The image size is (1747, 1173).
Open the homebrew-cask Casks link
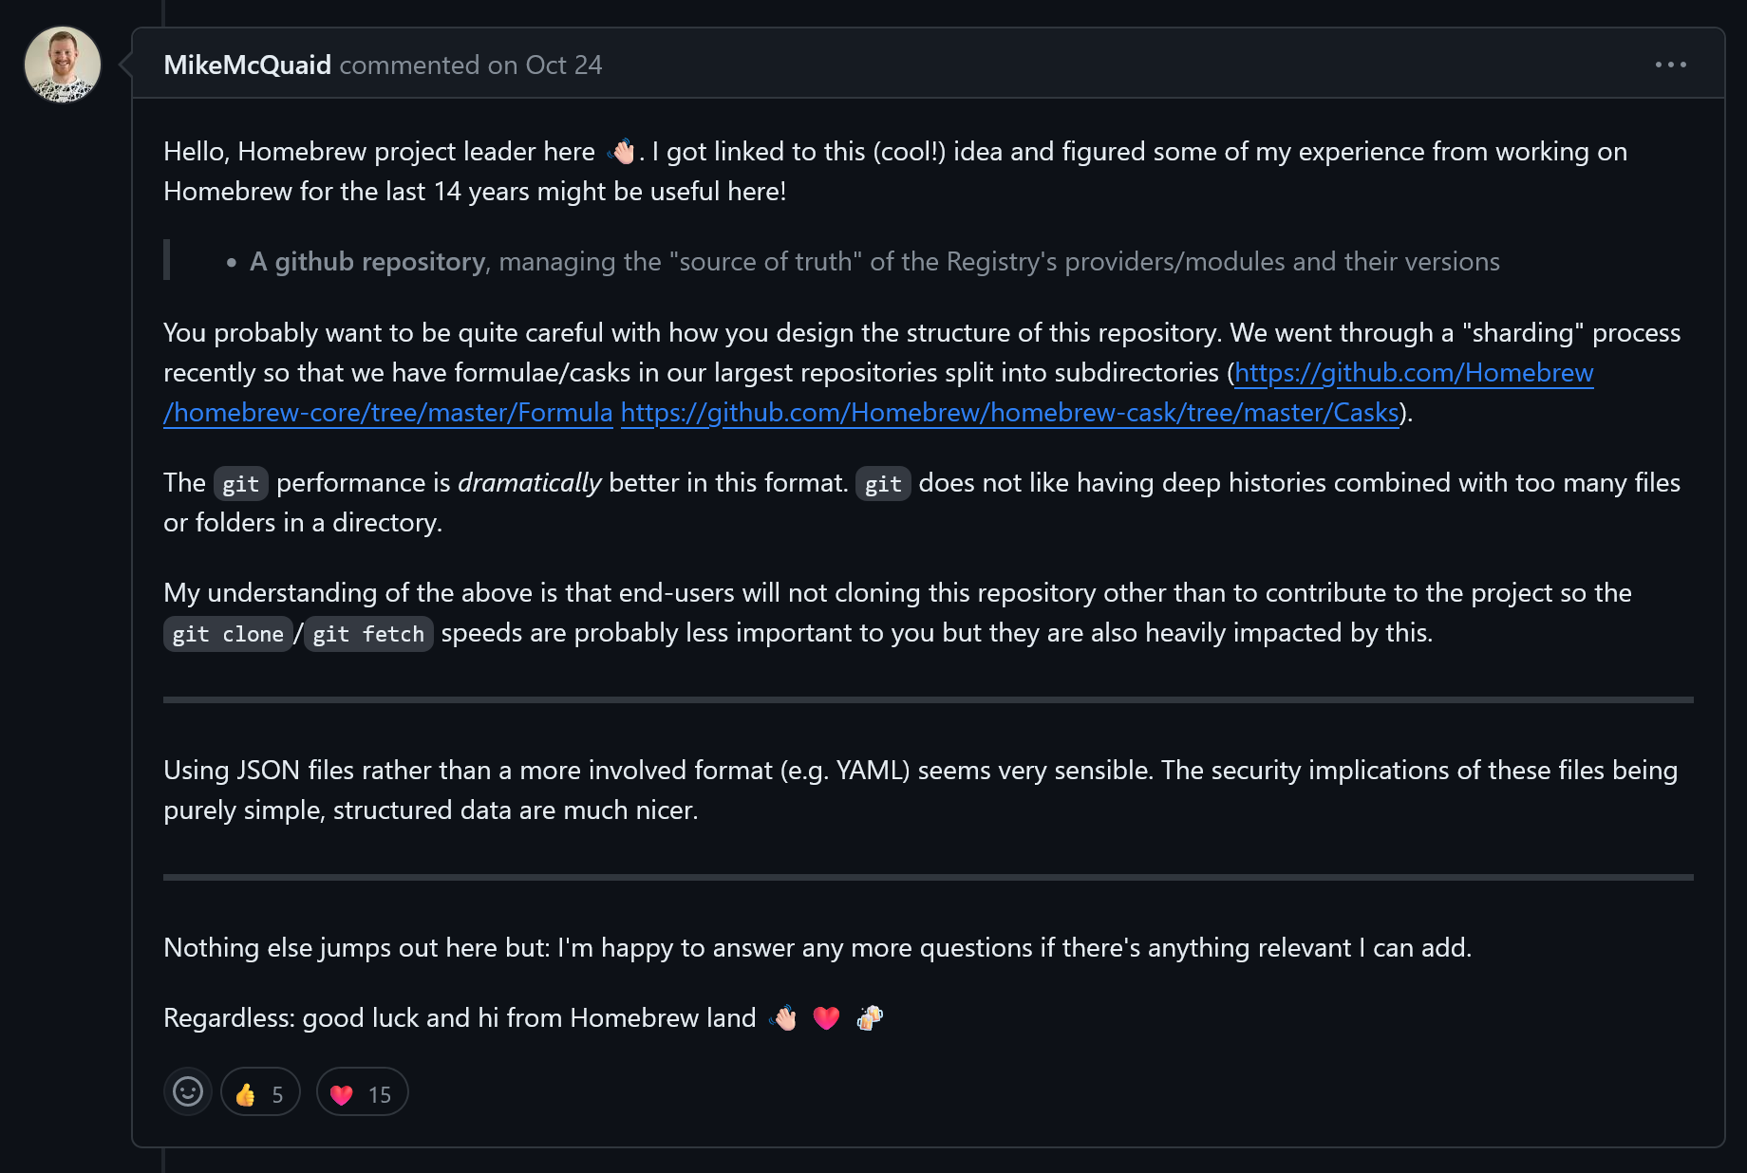coord(1008,412)
